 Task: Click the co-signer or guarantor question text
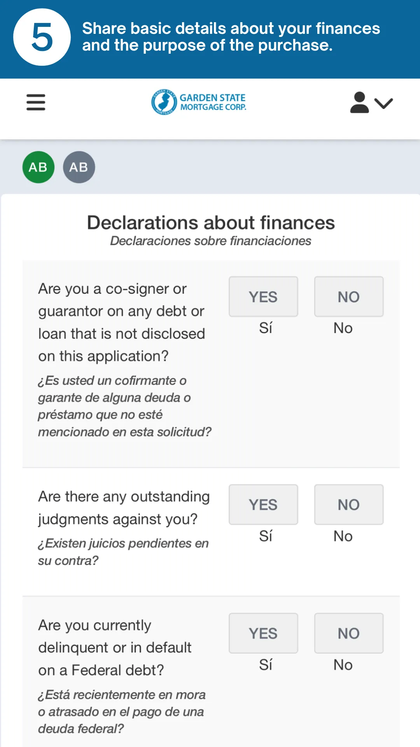pos(121,322)
